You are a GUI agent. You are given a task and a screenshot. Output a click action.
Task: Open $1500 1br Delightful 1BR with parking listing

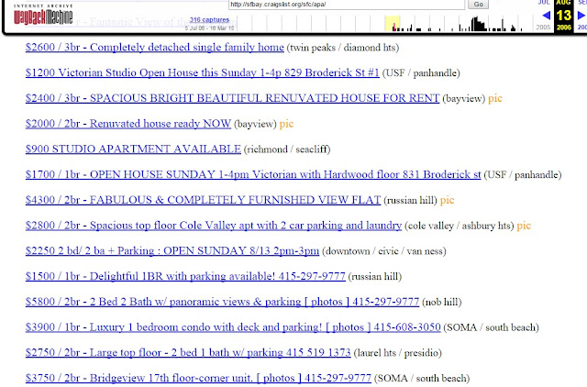(185, 276)
